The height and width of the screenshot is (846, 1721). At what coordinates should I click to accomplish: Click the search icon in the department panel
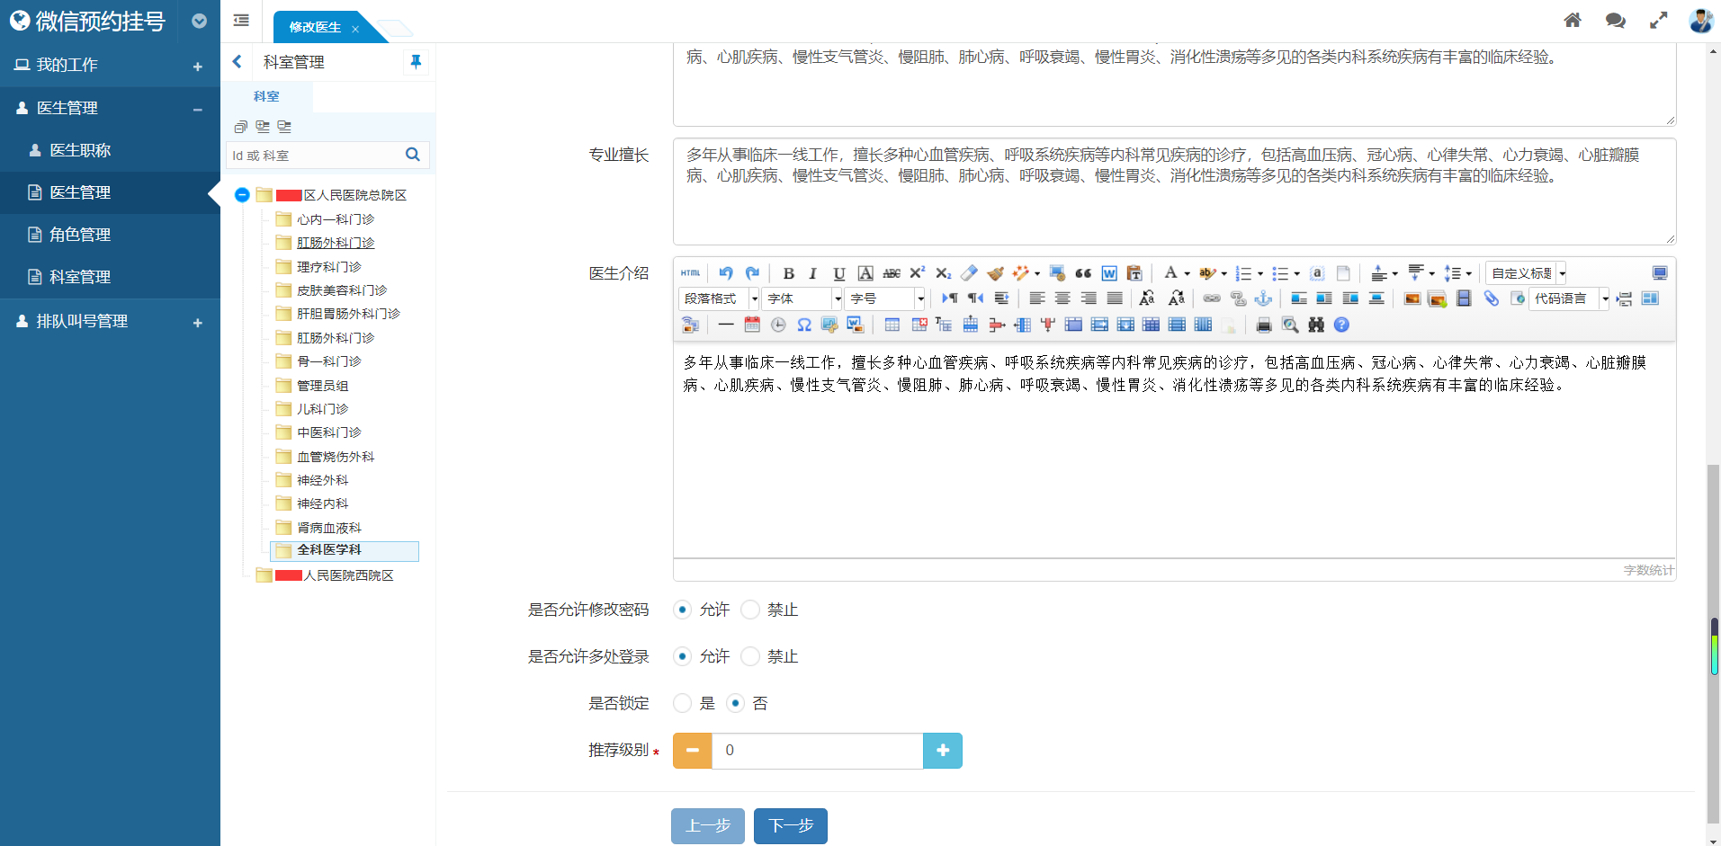click(413, 155)
